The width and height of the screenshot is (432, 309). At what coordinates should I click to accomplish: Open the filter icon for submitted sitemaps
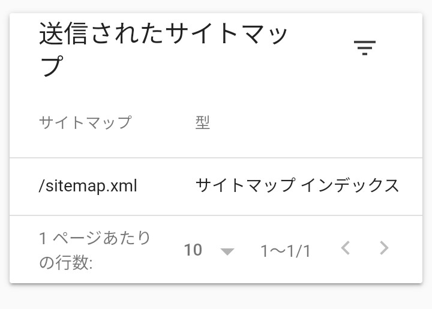[365, 48]
